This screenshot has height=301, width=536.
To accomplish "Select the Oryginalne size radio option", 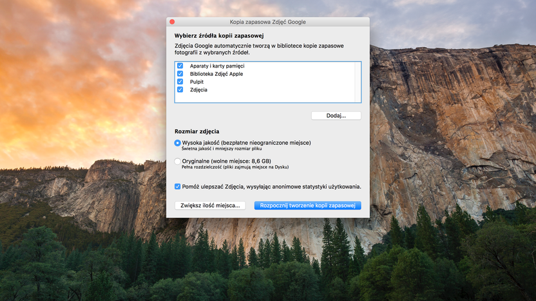I will (177, 161).
